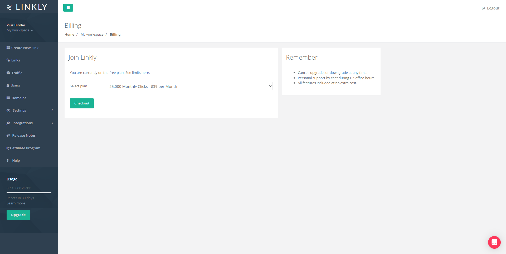Click the Linkly logo

pyautogui.click(x=27, y=7)
